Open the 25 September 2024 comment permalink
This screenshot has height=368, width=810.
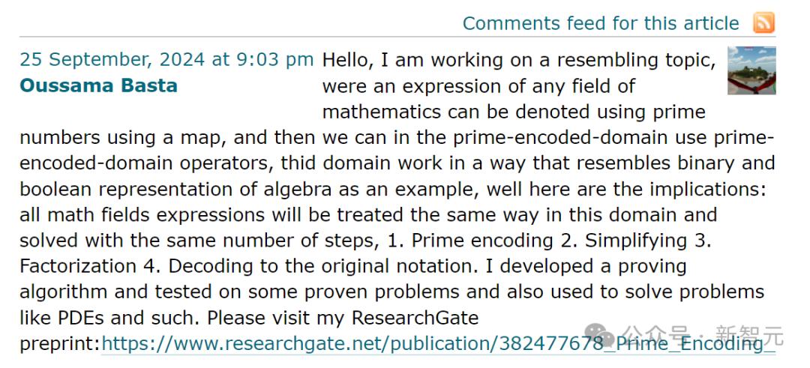click(x=166, y=60)
